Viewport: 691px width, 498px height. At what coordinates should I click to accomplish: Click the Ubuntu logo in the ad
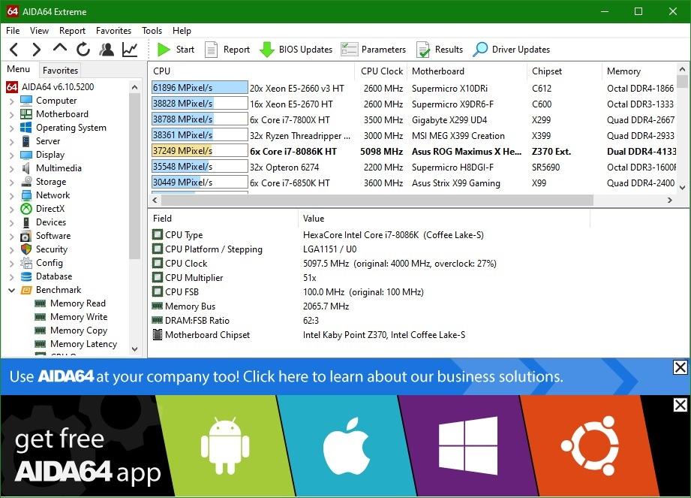pos(590,445)
